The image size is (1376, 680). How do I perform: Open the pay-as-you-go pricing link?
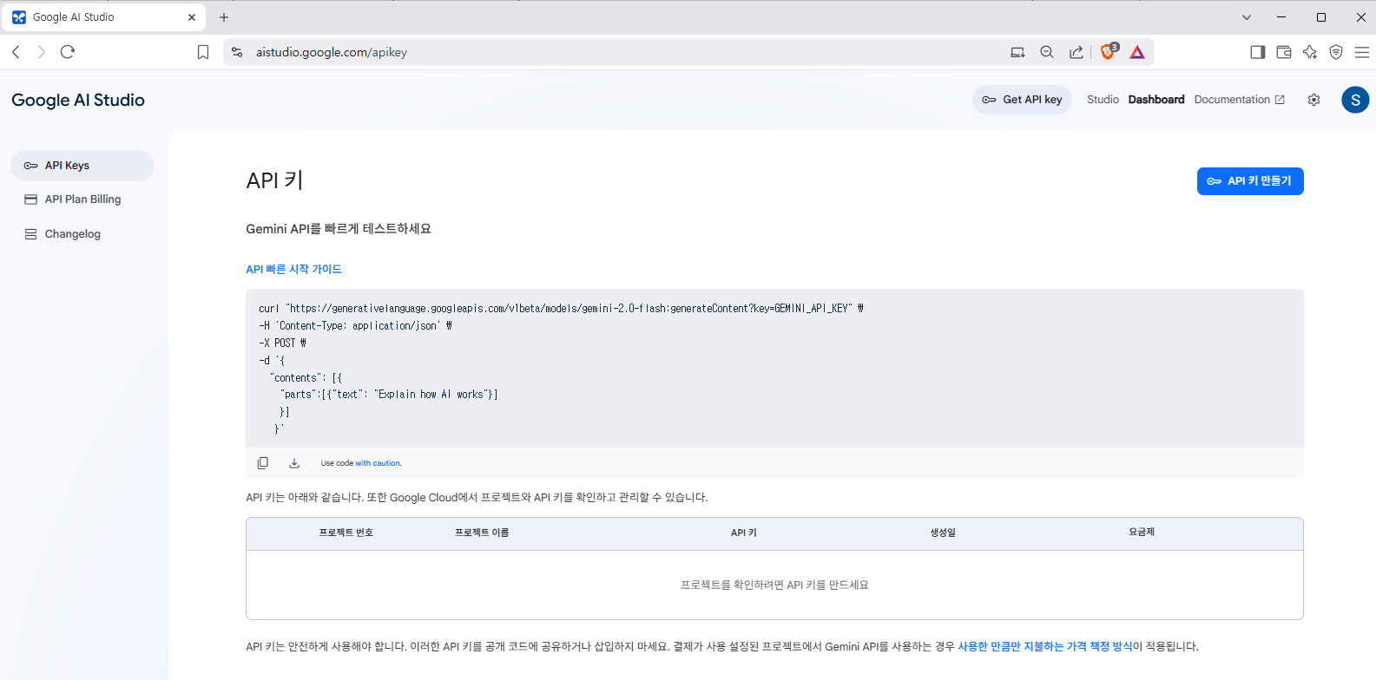(x=1045, y=646)
